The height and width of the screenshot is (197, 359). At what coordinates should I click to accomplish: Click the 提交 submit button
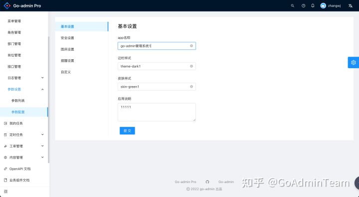point(127,131)
